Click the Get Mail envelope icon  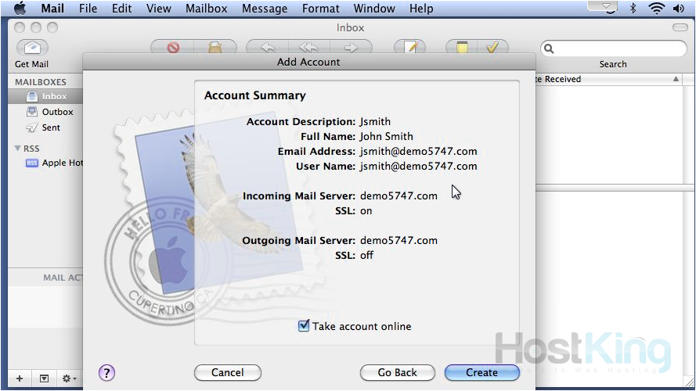[x=31, y=48]
